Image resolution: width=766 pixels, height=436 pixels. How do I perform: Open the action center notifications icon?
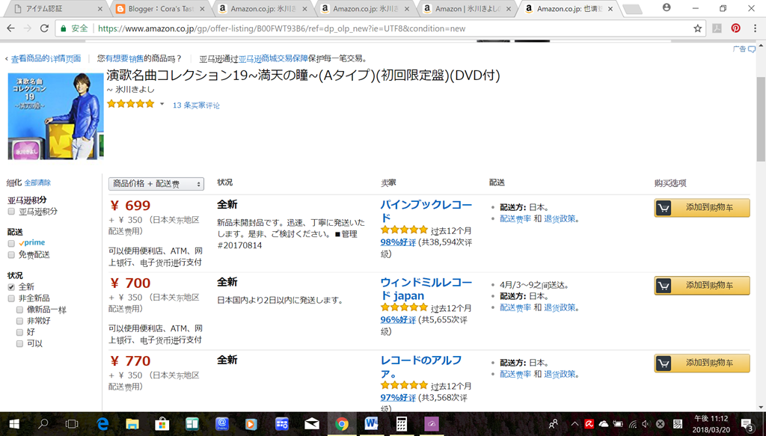point(747,424)
